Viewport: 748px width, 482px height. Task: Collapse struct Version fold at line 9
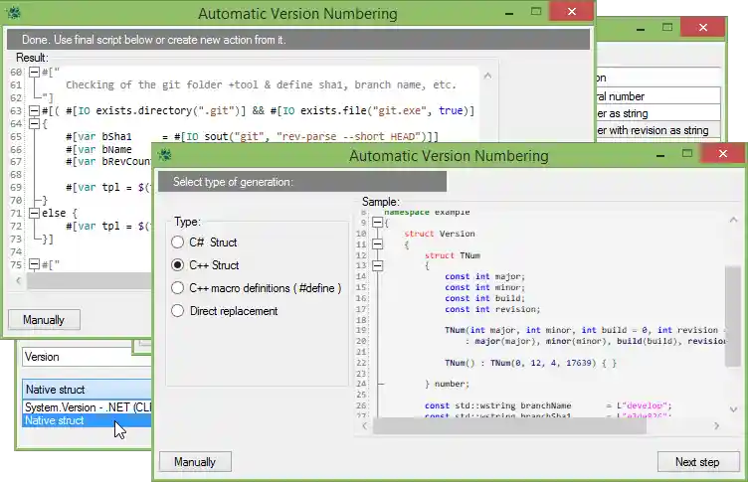pos(376,222)
